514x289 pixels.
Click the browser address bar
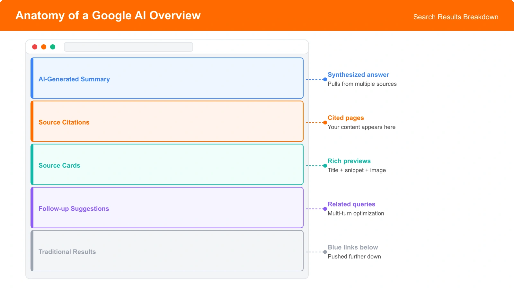[128, 47]
